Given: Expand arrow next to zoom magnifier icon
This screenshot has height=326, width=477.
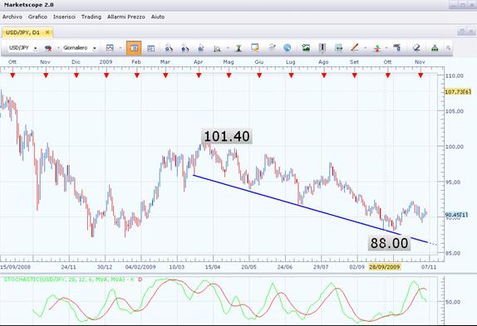Looking at the screenshot, I should point(228,48).
